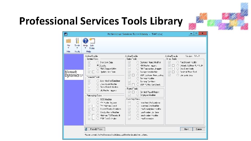Select the Customer Name Modifier radio button

[138, 62]
